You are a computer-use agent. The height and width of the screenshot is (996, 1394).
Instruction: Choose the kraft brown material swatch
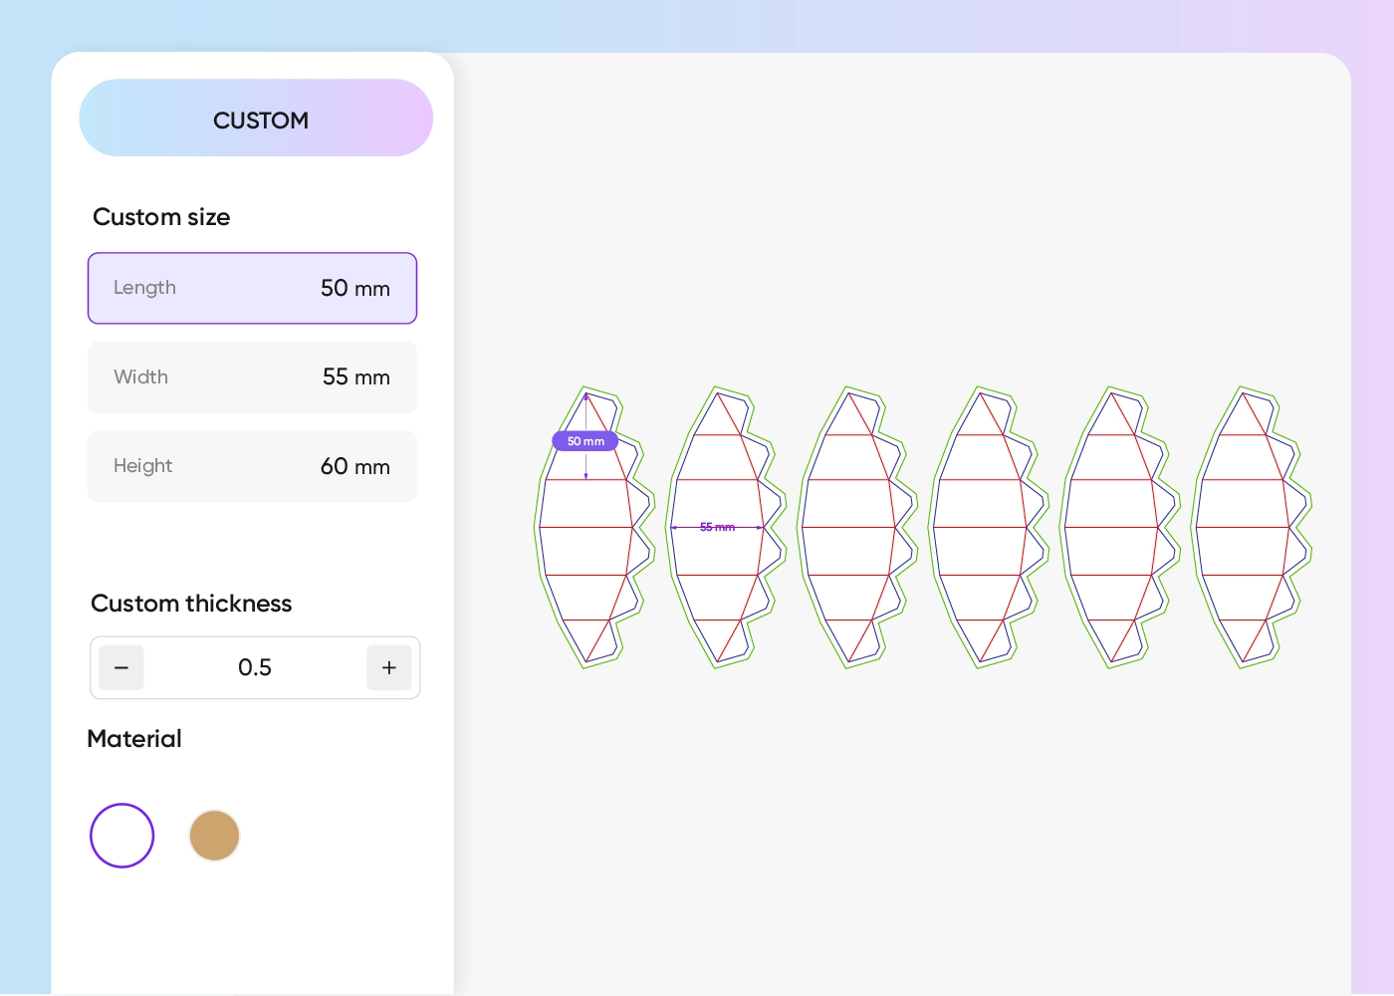(214, 836)
